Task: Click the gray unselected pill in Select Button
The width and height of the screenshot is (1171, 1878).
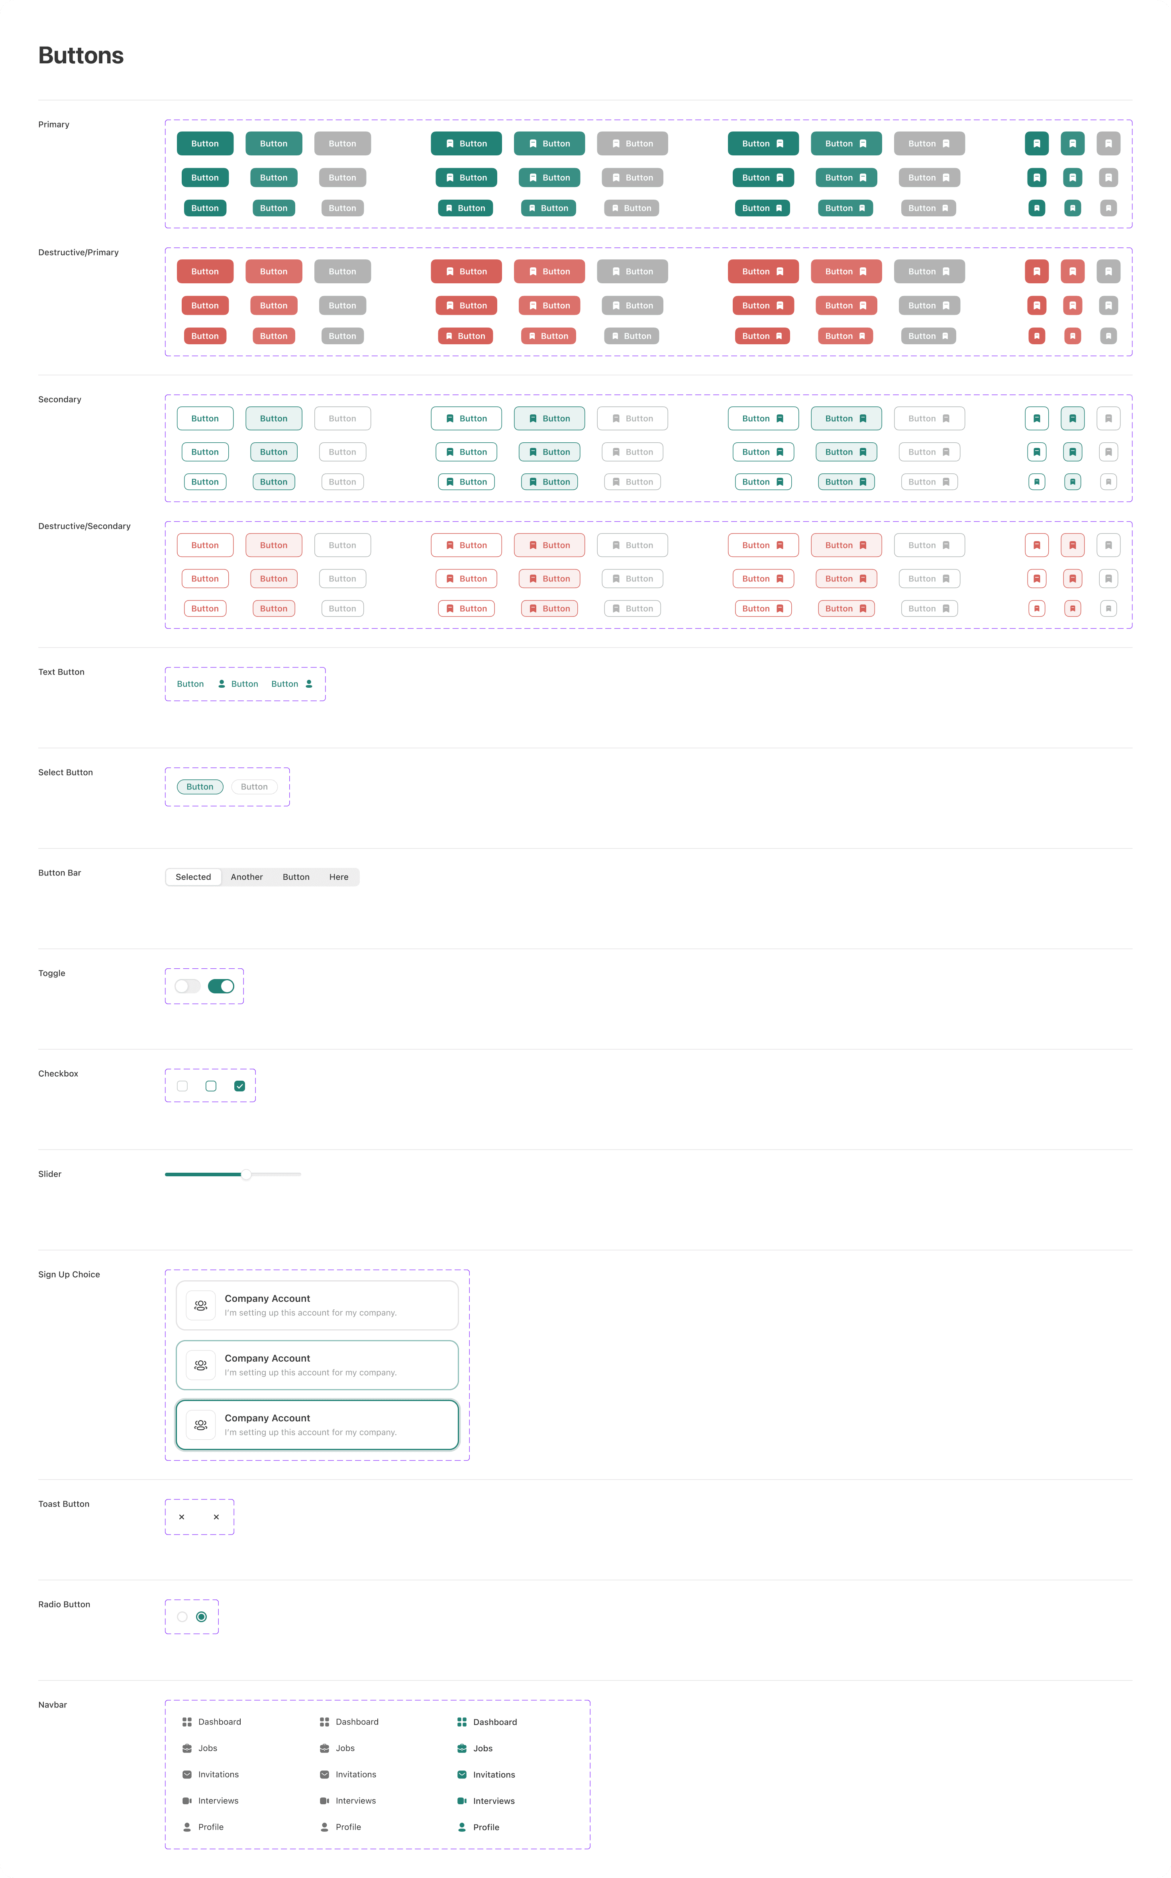Action: pos(254,787)
